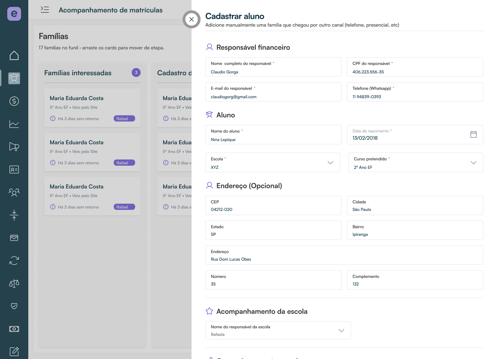
Task: Click the megaphone sidebar icon
Action: 14,147
